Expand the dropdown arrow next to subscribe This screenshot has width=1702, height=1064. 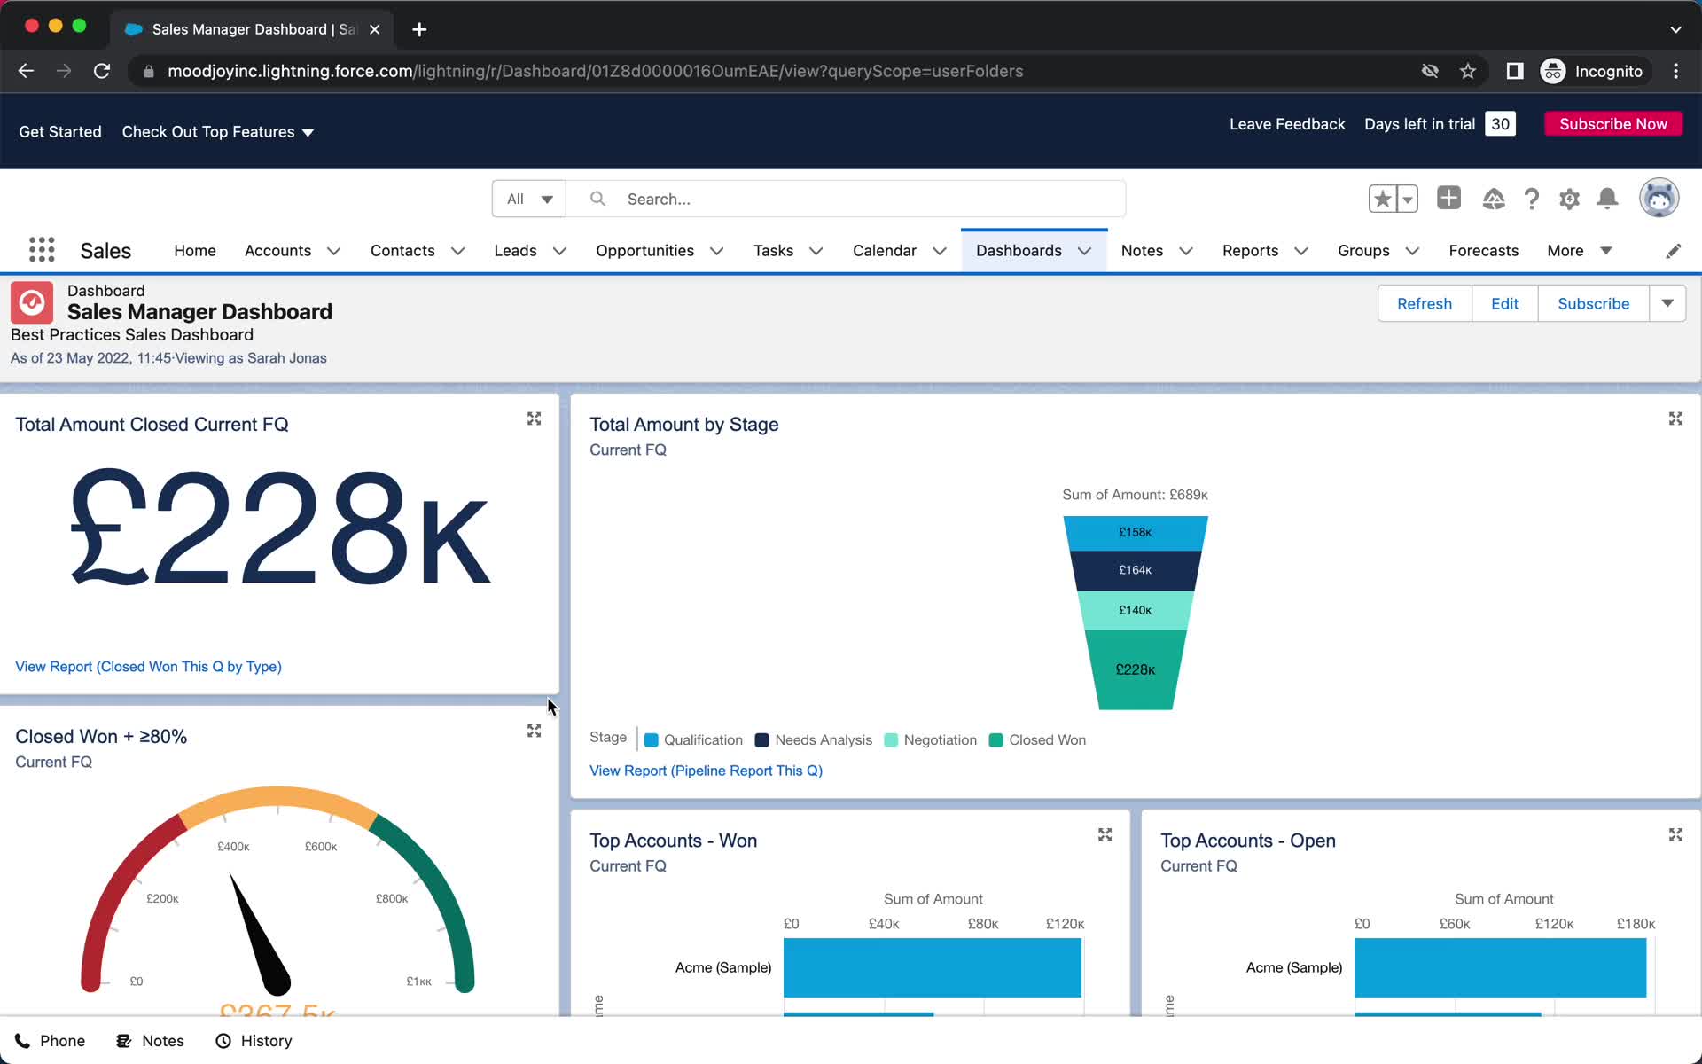tap(1669, 302)
